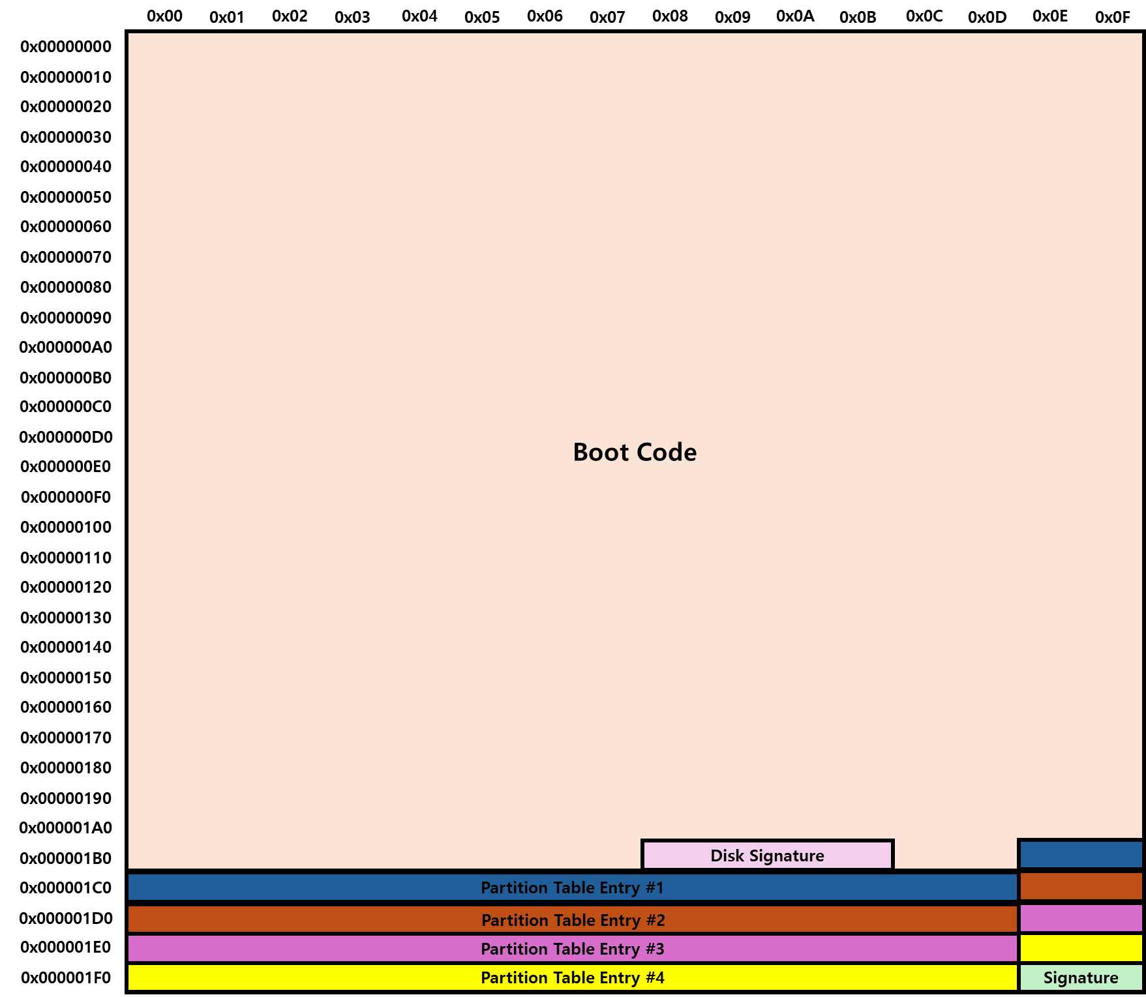Select the Partition Table Entry #2 bar
Screen dimensions: 1146x997
point(572,919)
